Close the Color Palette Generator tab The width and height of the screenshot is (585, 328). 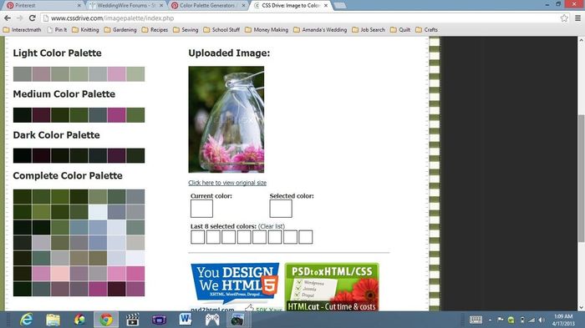click(x=243, y=6)
